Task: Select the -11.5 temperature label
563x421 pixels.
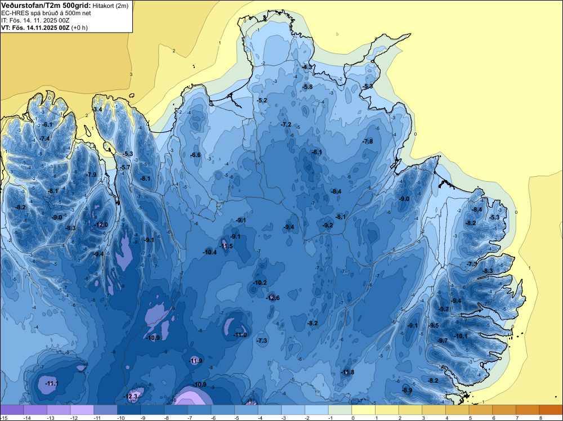Action: pyautogui.click(x=226, y=246)
